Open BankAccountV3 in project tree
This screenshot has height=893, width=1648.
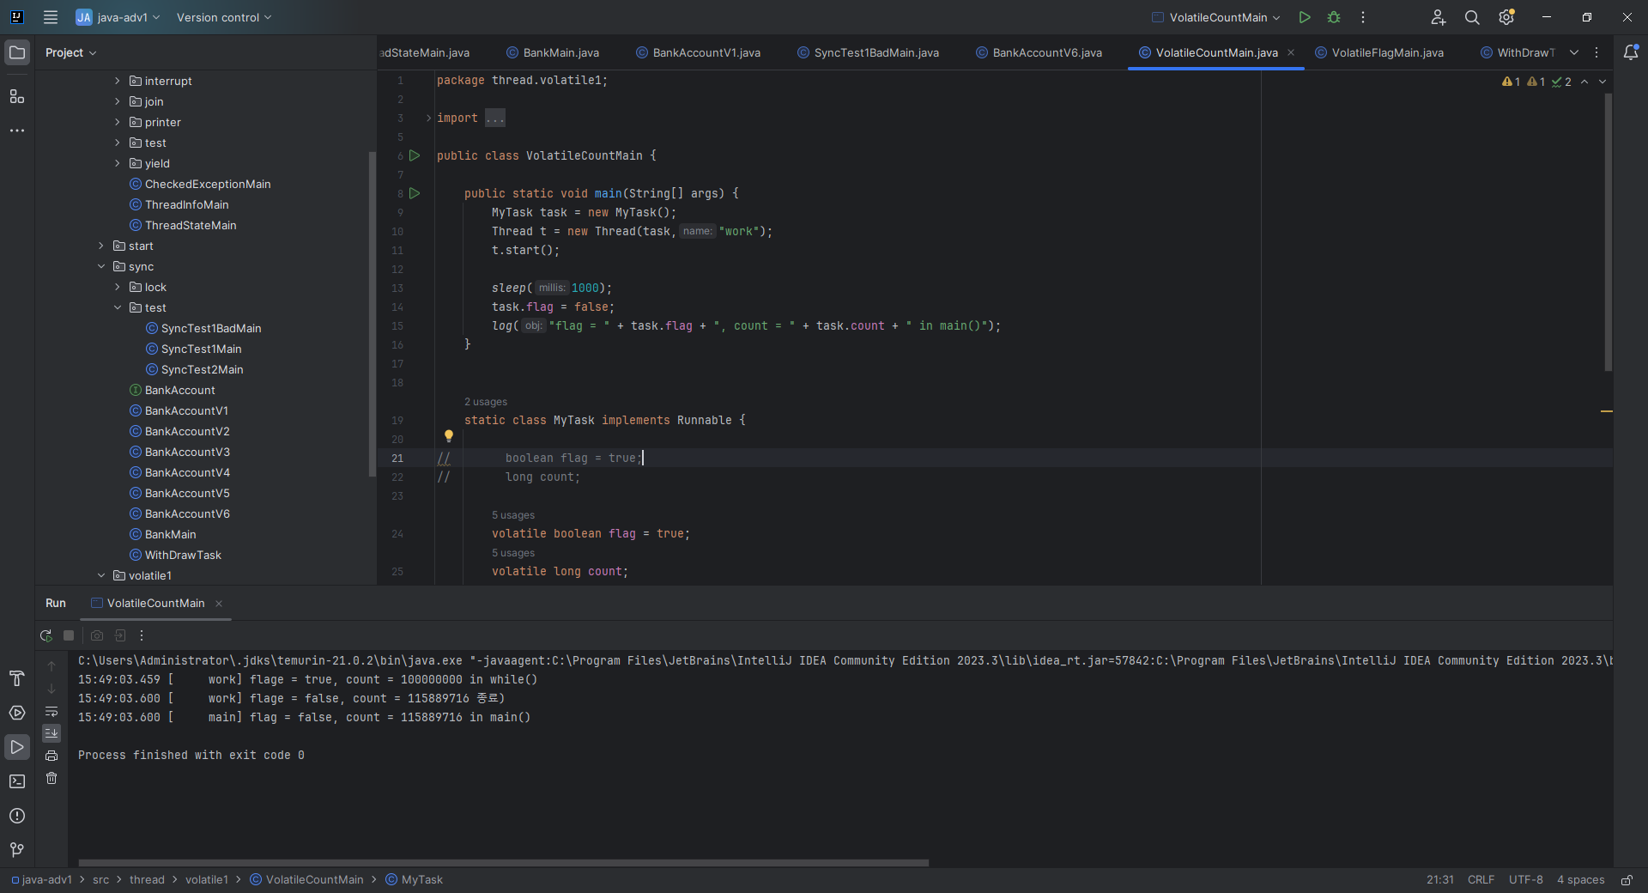(x=187, y=452)
